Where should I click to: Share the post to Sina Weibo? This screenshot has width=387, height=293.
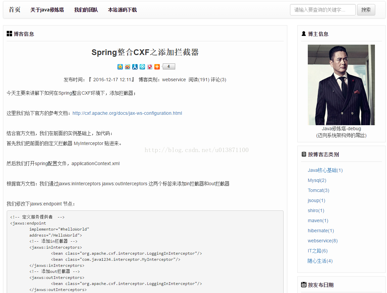click(x=127, y=67)
